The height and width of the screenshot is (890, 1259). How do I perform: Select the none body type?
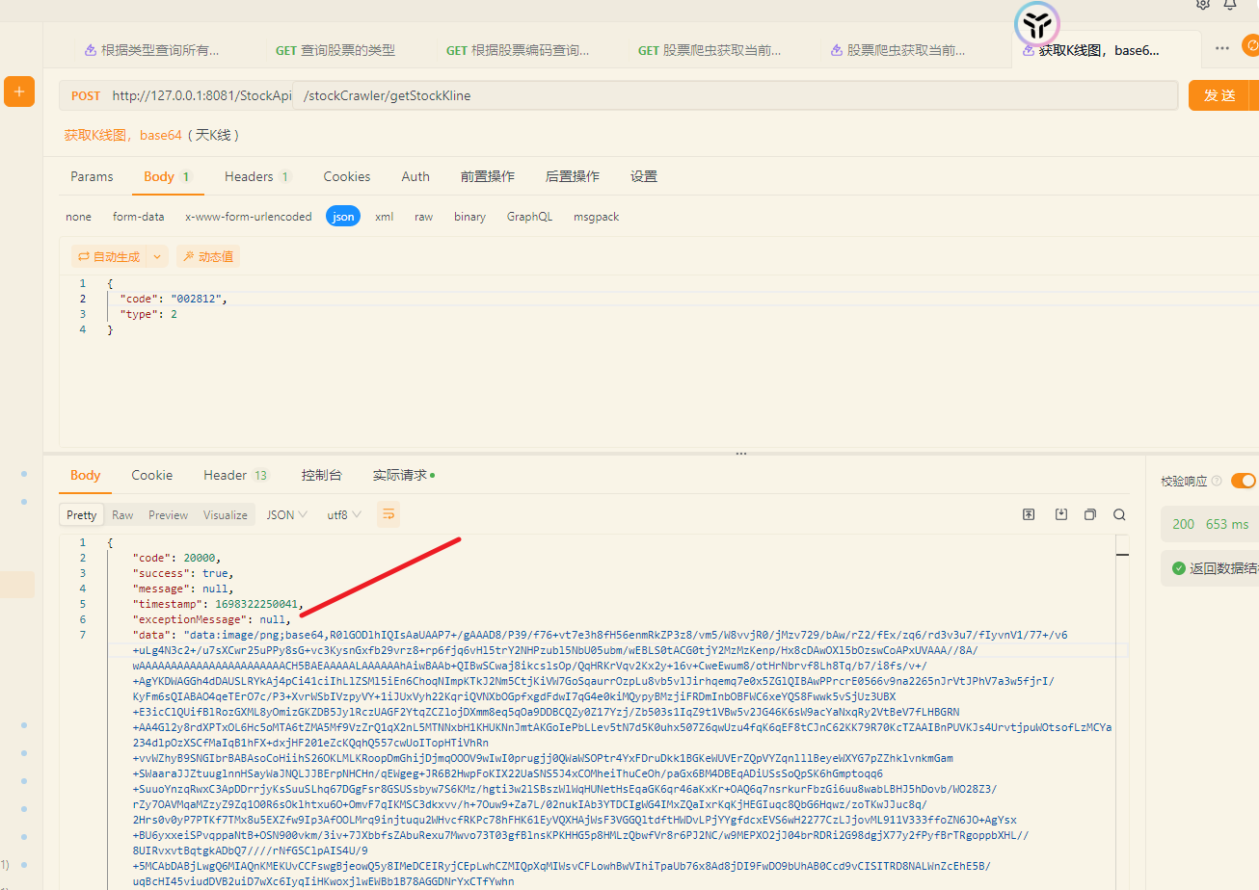78,217
